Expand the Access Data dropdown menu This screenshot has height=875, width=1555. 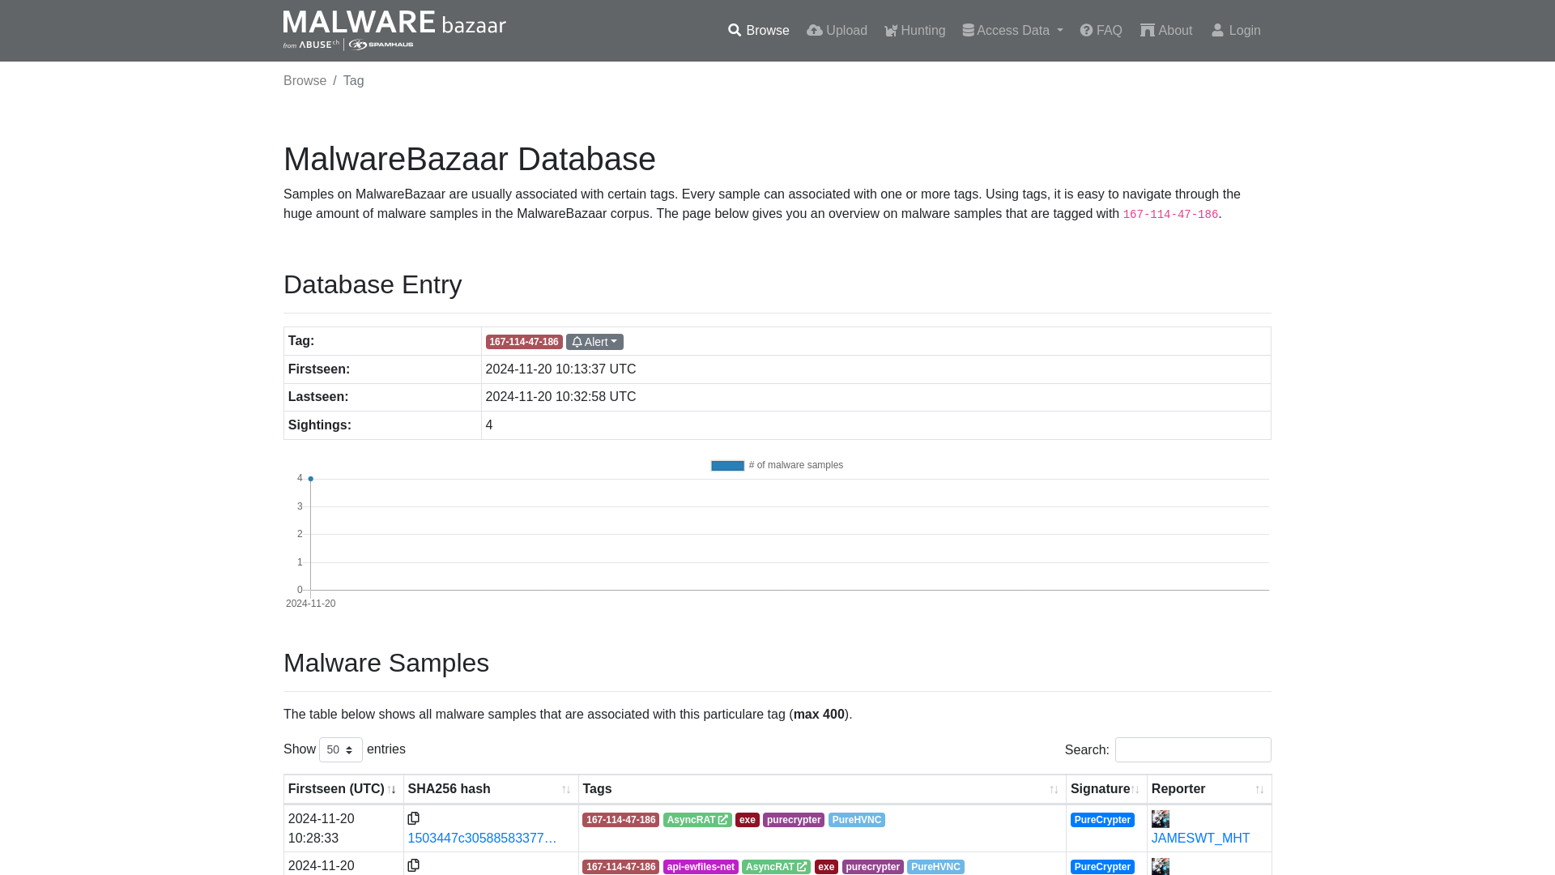1012,31
